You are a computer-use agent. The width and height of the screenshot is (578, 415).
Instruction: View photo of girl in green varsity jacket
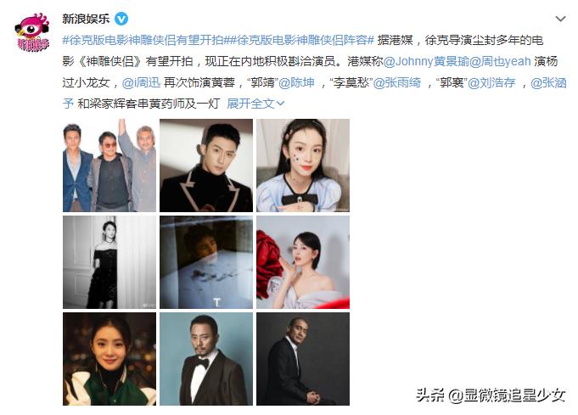click(109, 359)
